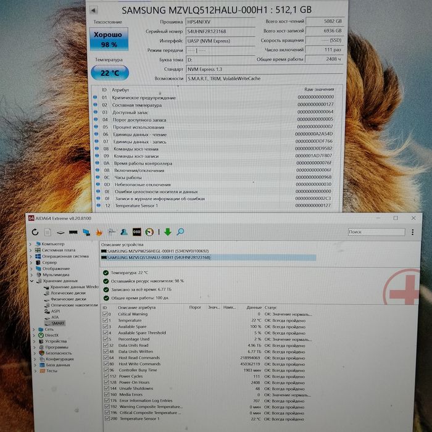Click the back arrow in the CrystalDiskInfo window
The width and height of the screenshot is (432, 432).
tap(93, 10)
